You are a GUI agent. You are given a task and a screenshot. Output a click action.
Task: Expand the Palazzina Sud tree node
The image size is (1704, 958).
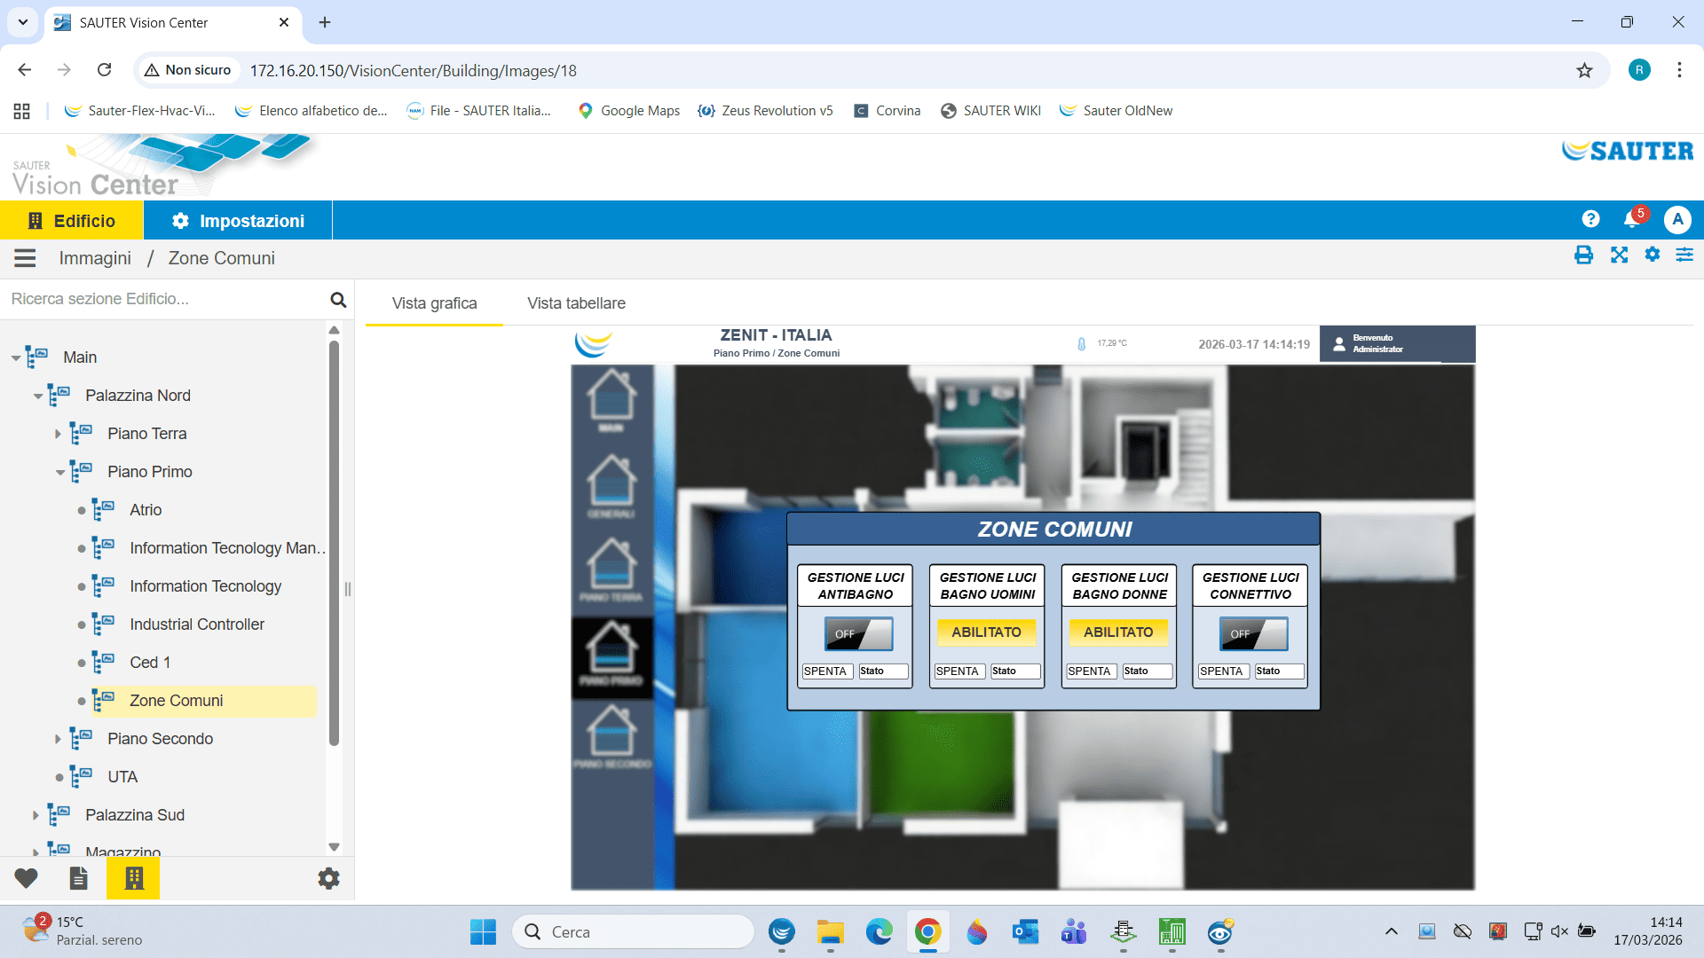(x=35, y=815)
